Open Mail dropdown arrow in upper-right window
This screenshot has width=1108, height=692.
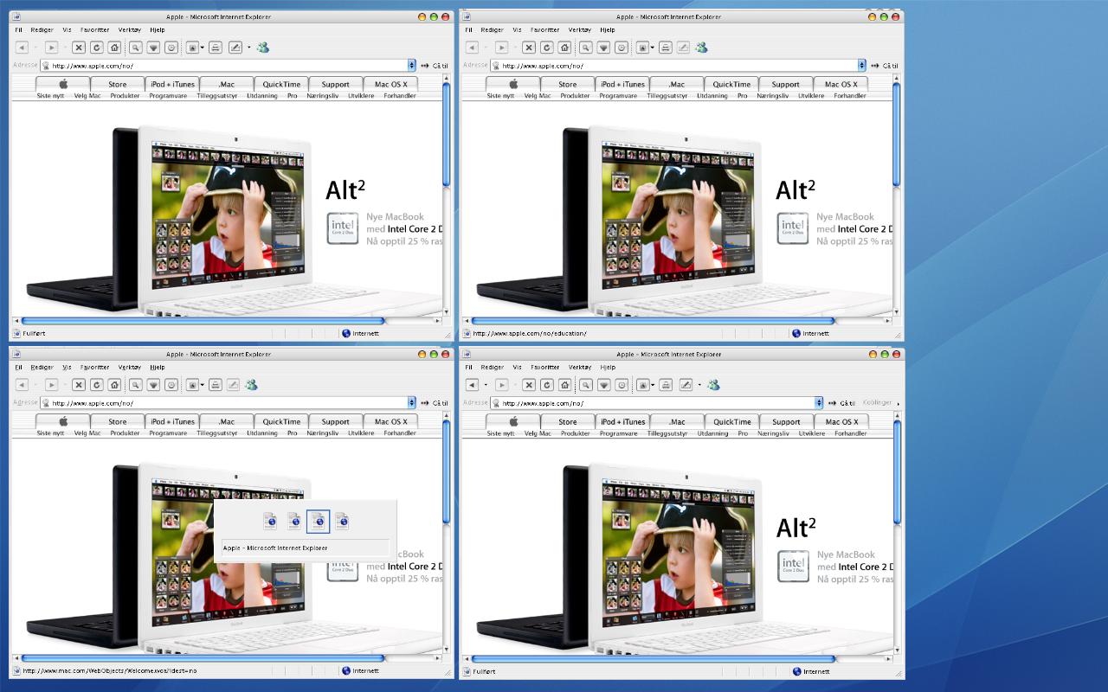click(x=653, y=48)
